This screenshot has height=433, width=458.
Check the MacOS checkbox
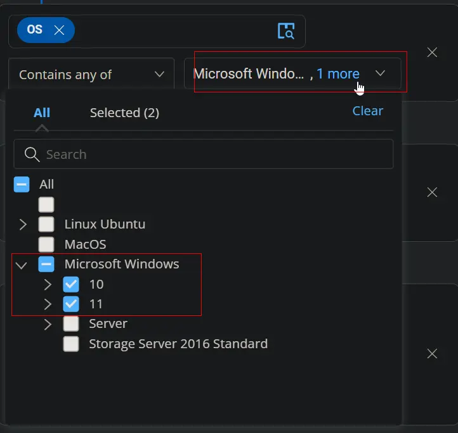point(46,244)
